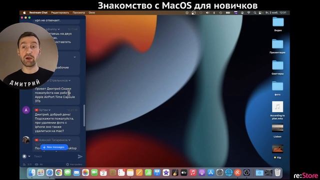This screenshot has width=320, height=180.
Task: Launch Numbers from the Dock
Action: coord(148,172)
